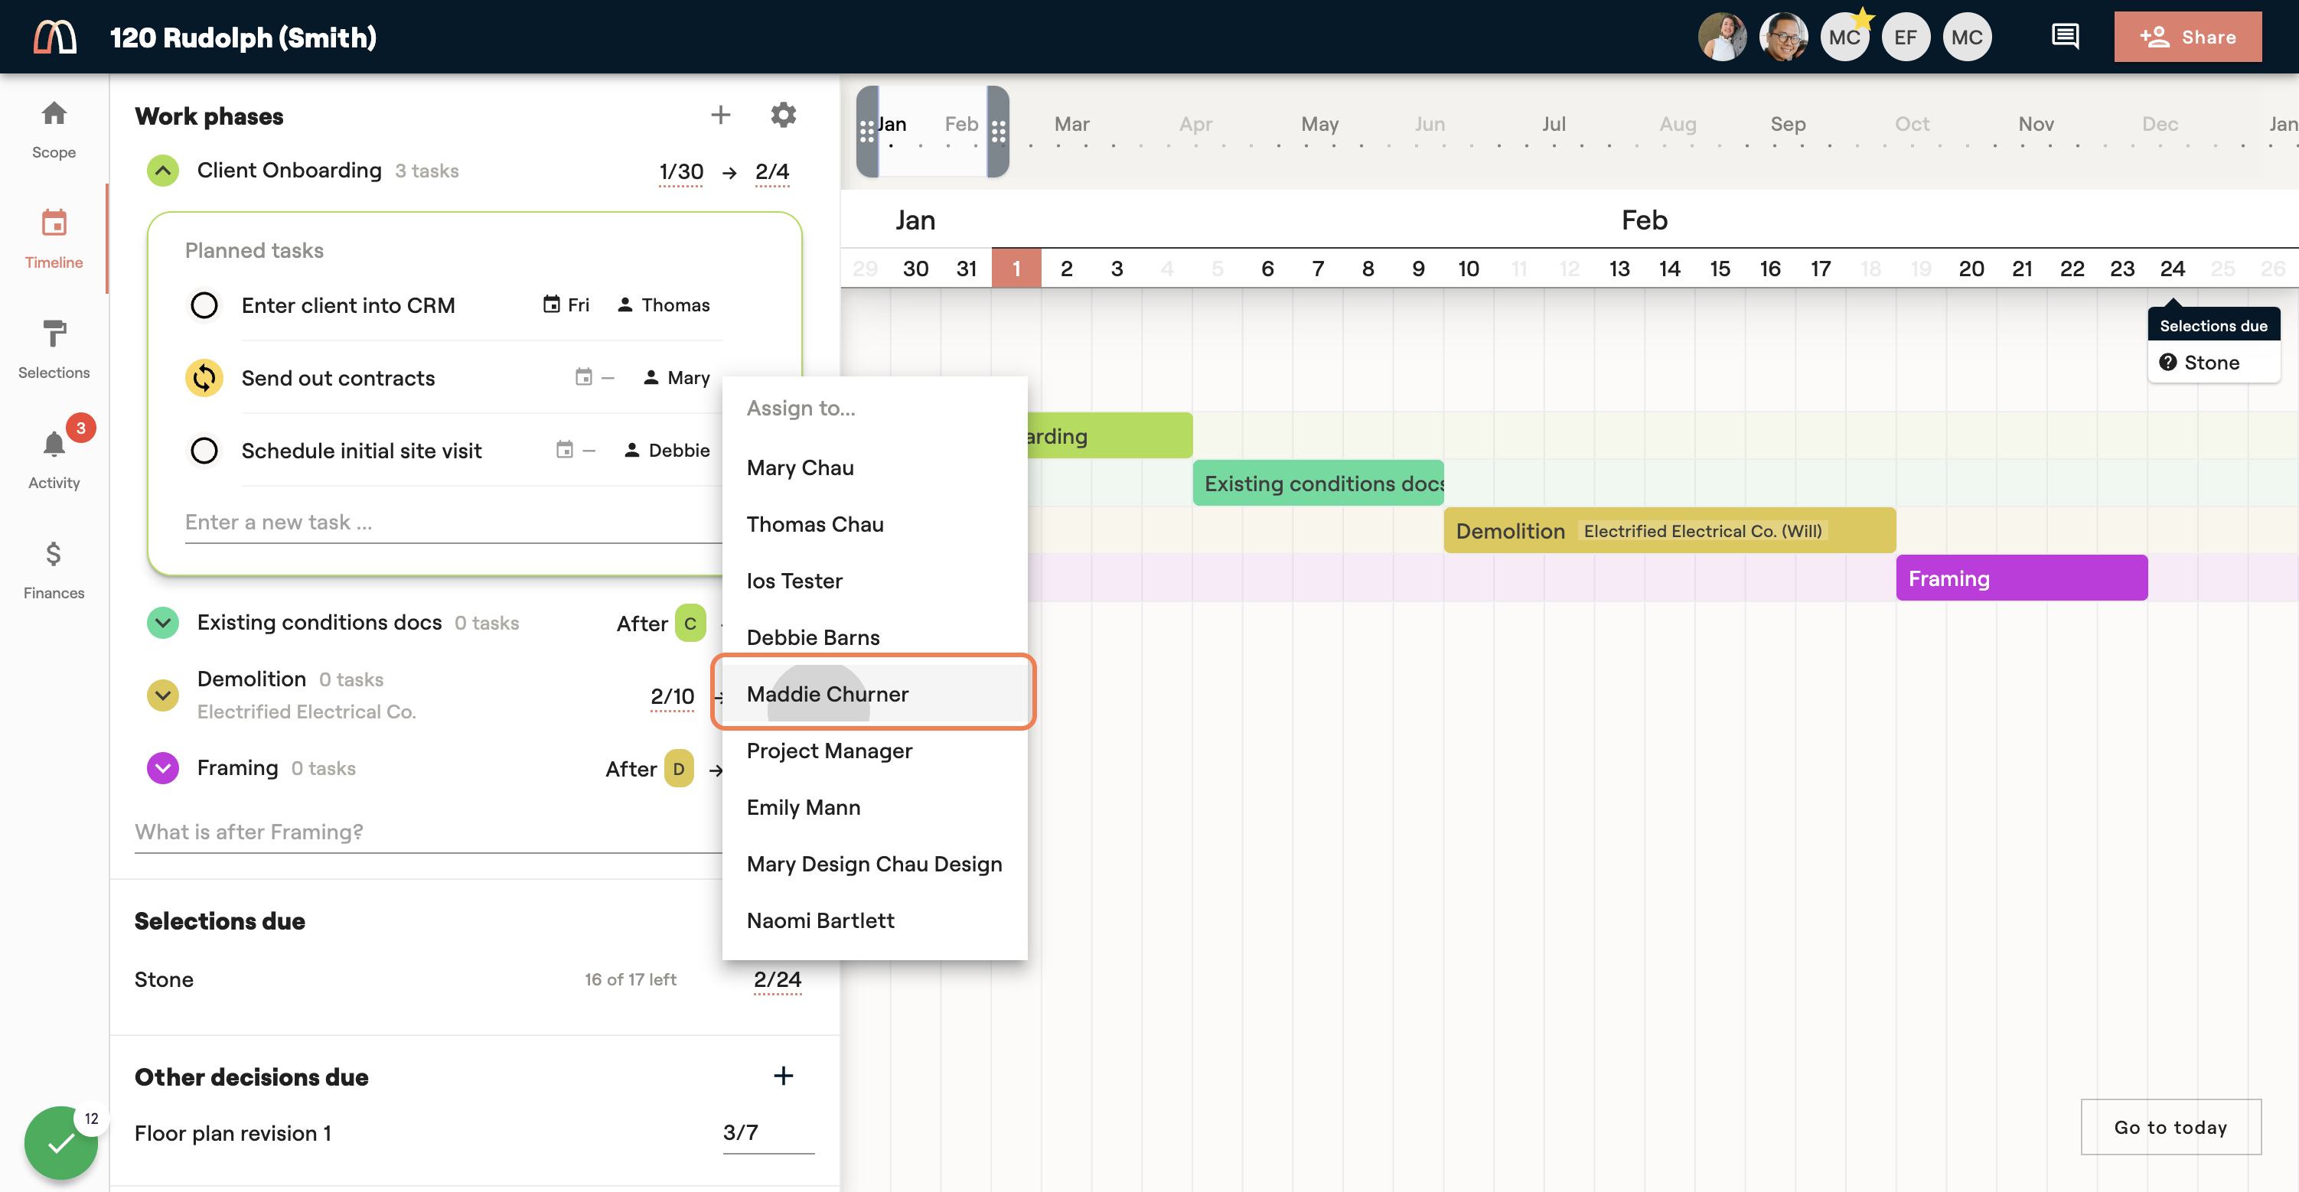Open the comments chat icon
Screen dimensions: 2299x1192
click(x=2065, y=37)
